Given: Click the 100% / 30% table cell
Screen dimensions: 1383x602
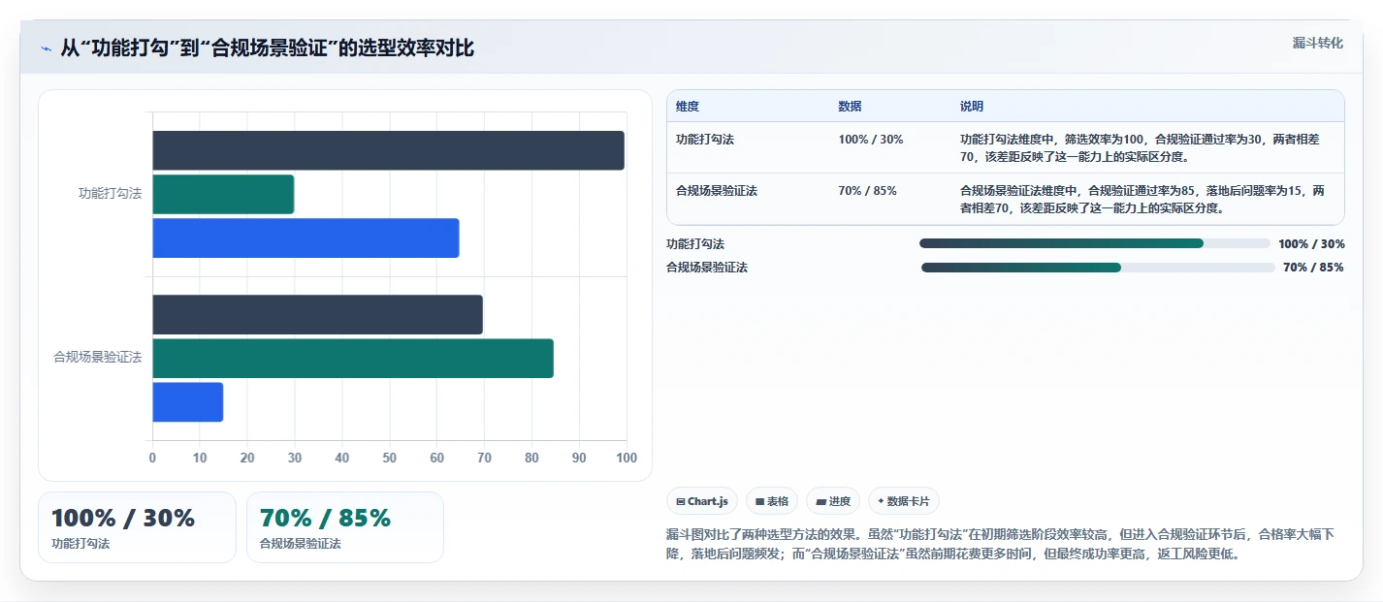Looking at the screenshot, I should 870,140.
